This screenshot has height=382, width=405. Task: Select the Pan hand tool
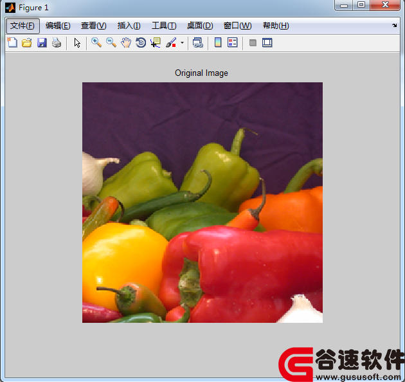click(x=126, y=42)
